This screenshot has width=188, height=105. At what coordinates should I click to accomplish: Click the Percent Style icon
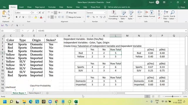[x=94, y=17]
